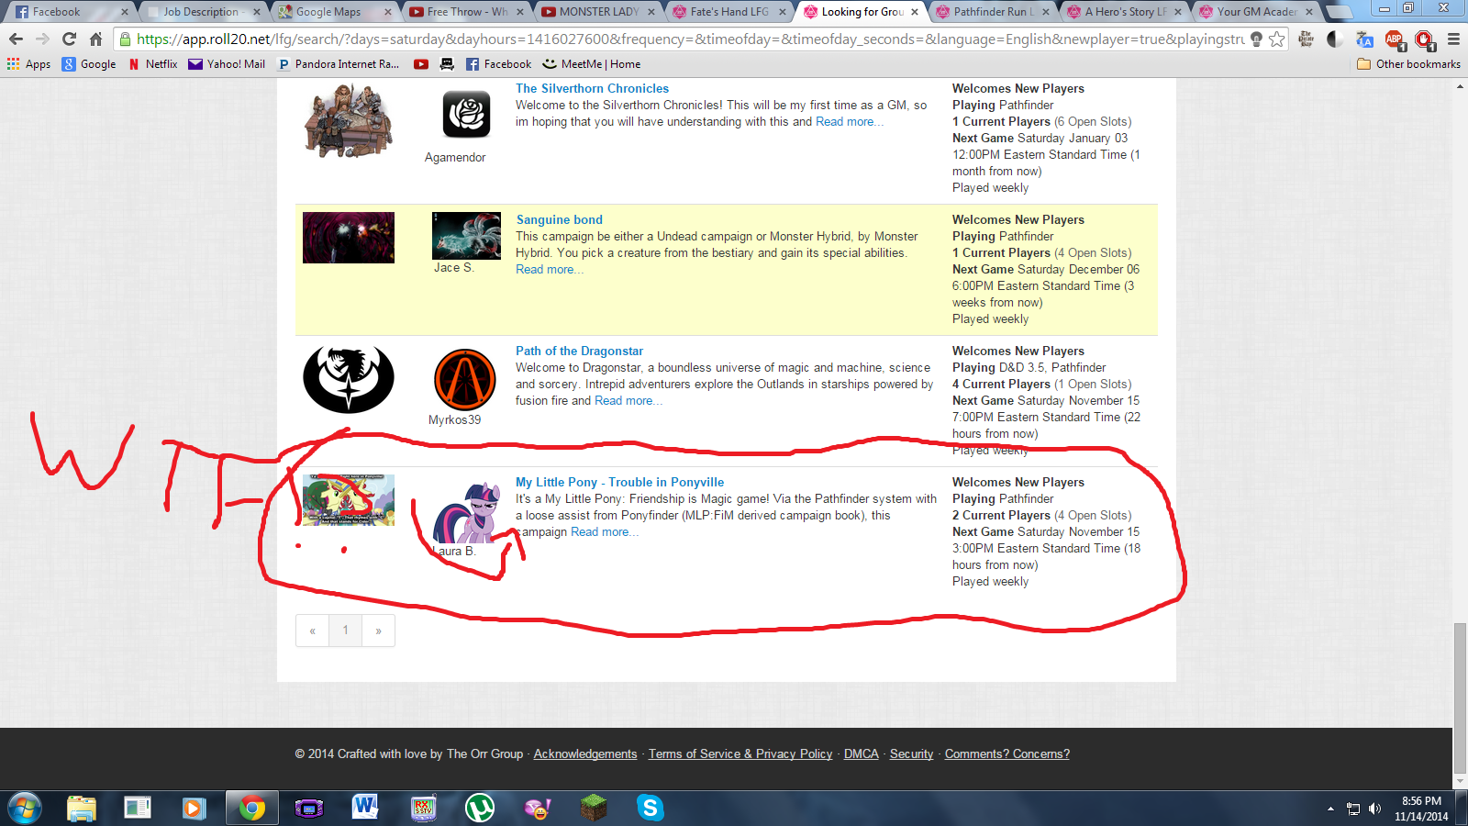
Task: Switch to the Pathfinder Run tab
Action: pos(993,12)
